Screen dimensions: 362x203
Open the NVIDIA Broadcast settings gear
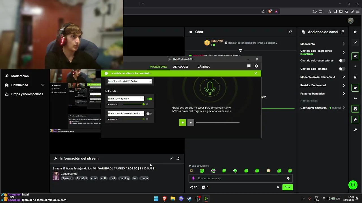[256, 66]
